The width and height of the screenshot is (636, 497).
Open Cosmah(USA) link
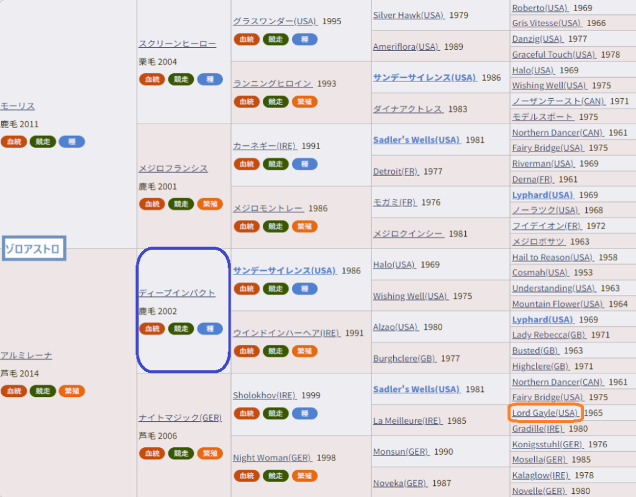pos(540,273)
